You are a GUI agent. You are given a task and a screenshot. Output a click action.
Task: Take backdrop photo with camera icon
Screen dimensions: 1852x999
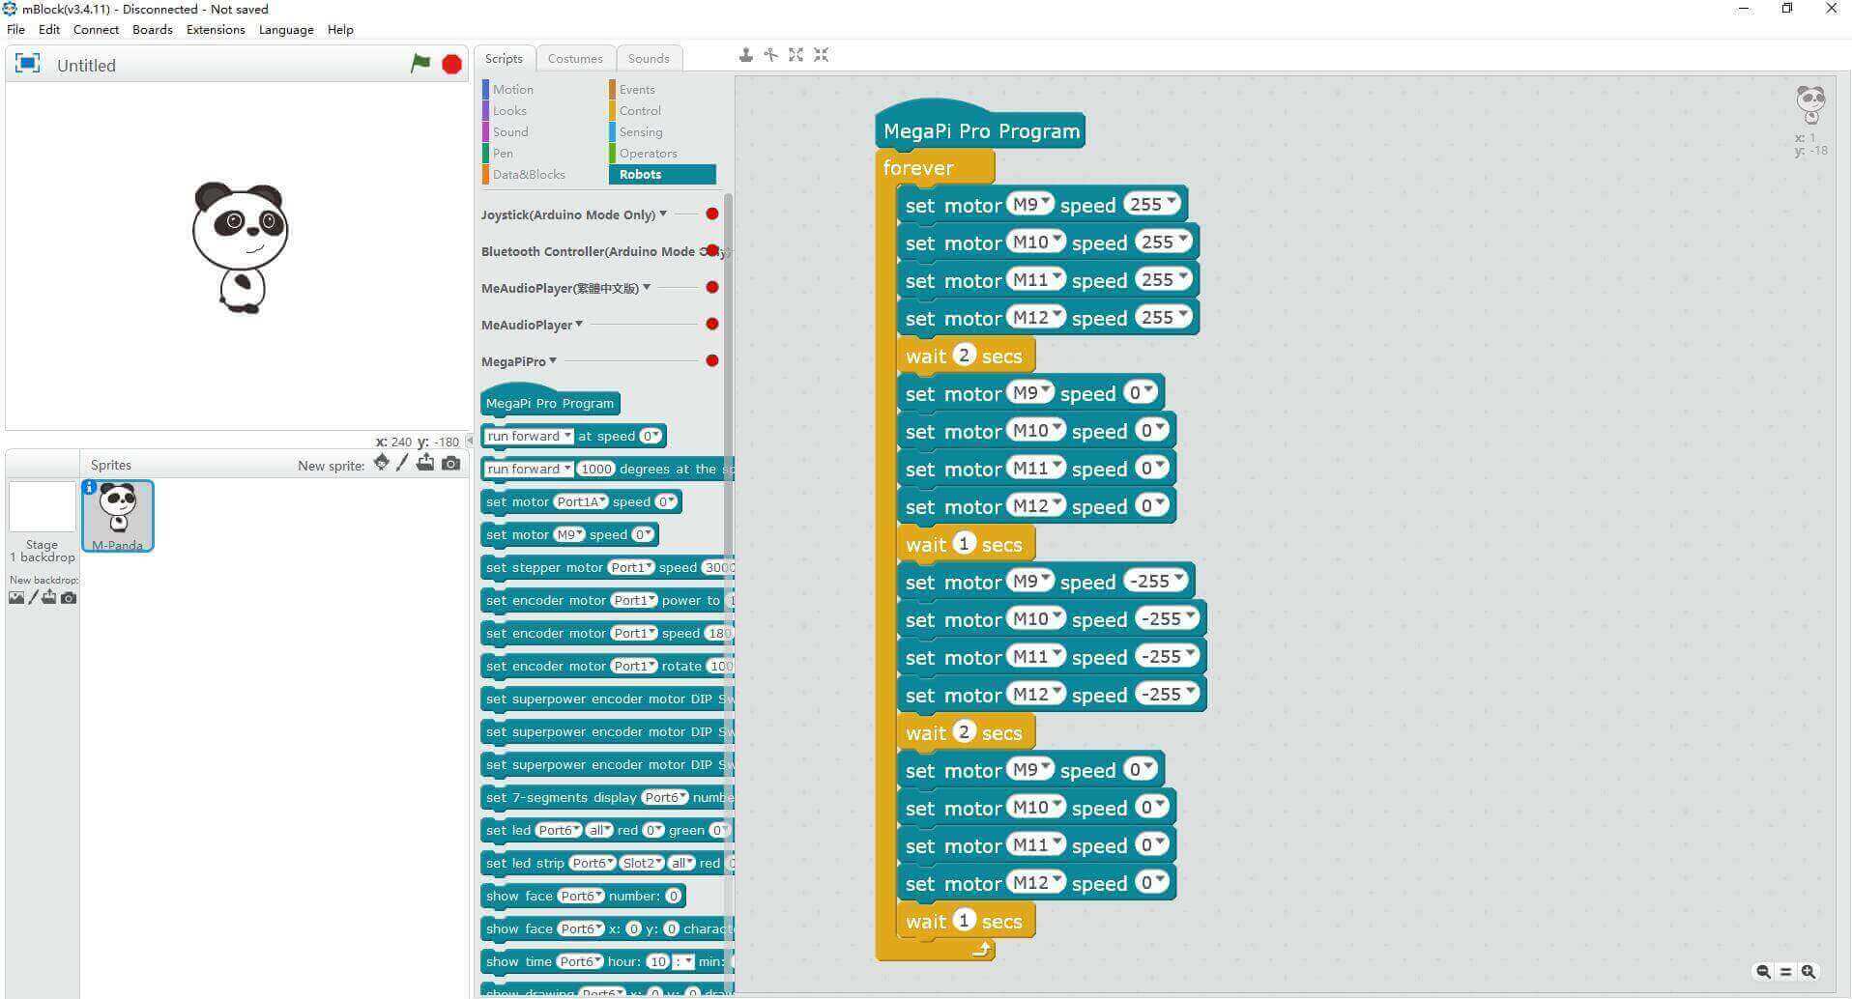click(x=69, y=598)
